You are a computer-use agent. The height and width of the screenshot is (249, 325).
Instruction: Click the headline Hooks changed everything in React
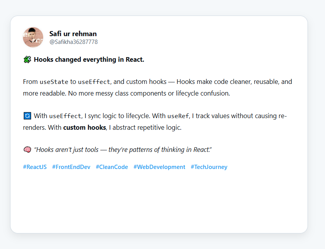(89, 59)
